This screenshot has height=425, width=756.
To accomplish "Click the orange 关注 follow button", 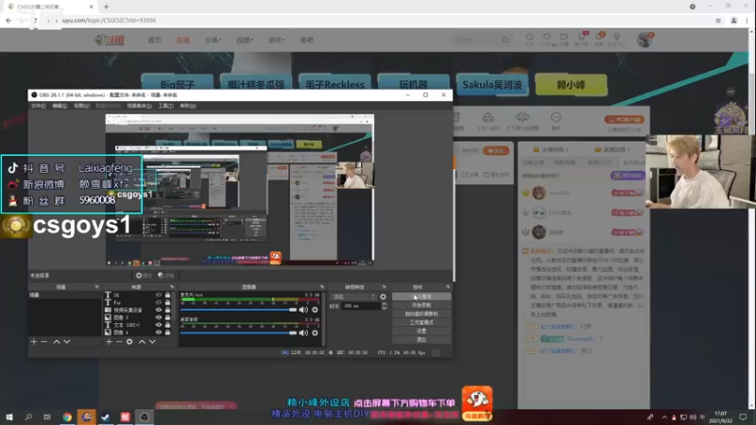I will (495, 151).
